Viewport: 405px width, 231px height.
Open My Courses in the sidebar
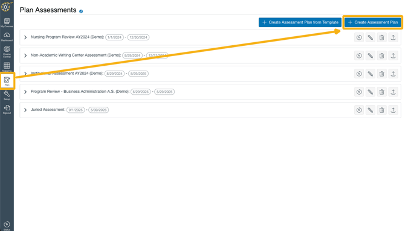tap(7, 22)
